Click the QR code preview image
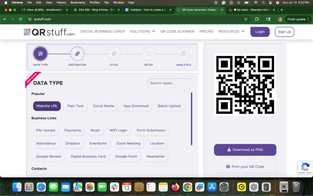 point(245,85)
